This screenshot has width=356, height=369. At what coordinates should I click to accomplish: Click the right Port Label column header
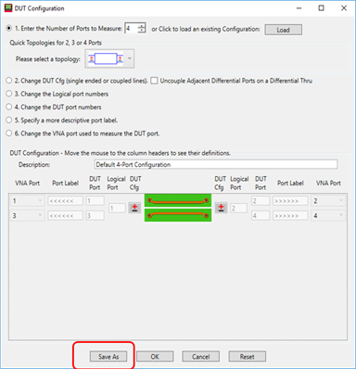point(290,183)
